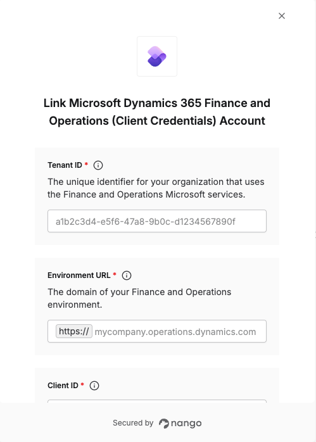The image size is (316, 442).
Task: Click the Link Microsoft Dynamics 365 heading
Action: [157, 112]
